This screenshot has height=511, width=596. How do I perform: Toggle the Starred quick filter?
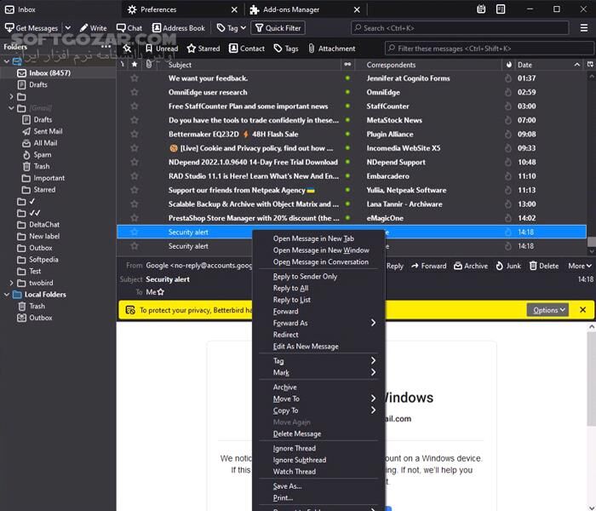coord(203,49)
